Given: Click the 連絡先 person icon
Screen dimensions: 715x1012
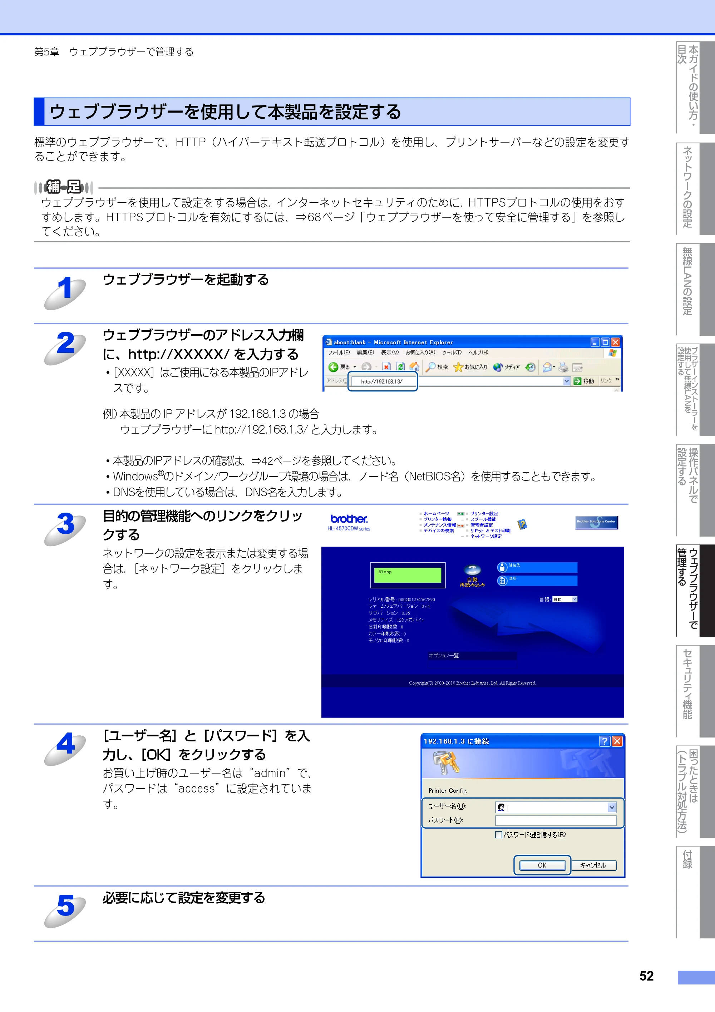Looking at the screenshot, I should [x=502, y=567].
